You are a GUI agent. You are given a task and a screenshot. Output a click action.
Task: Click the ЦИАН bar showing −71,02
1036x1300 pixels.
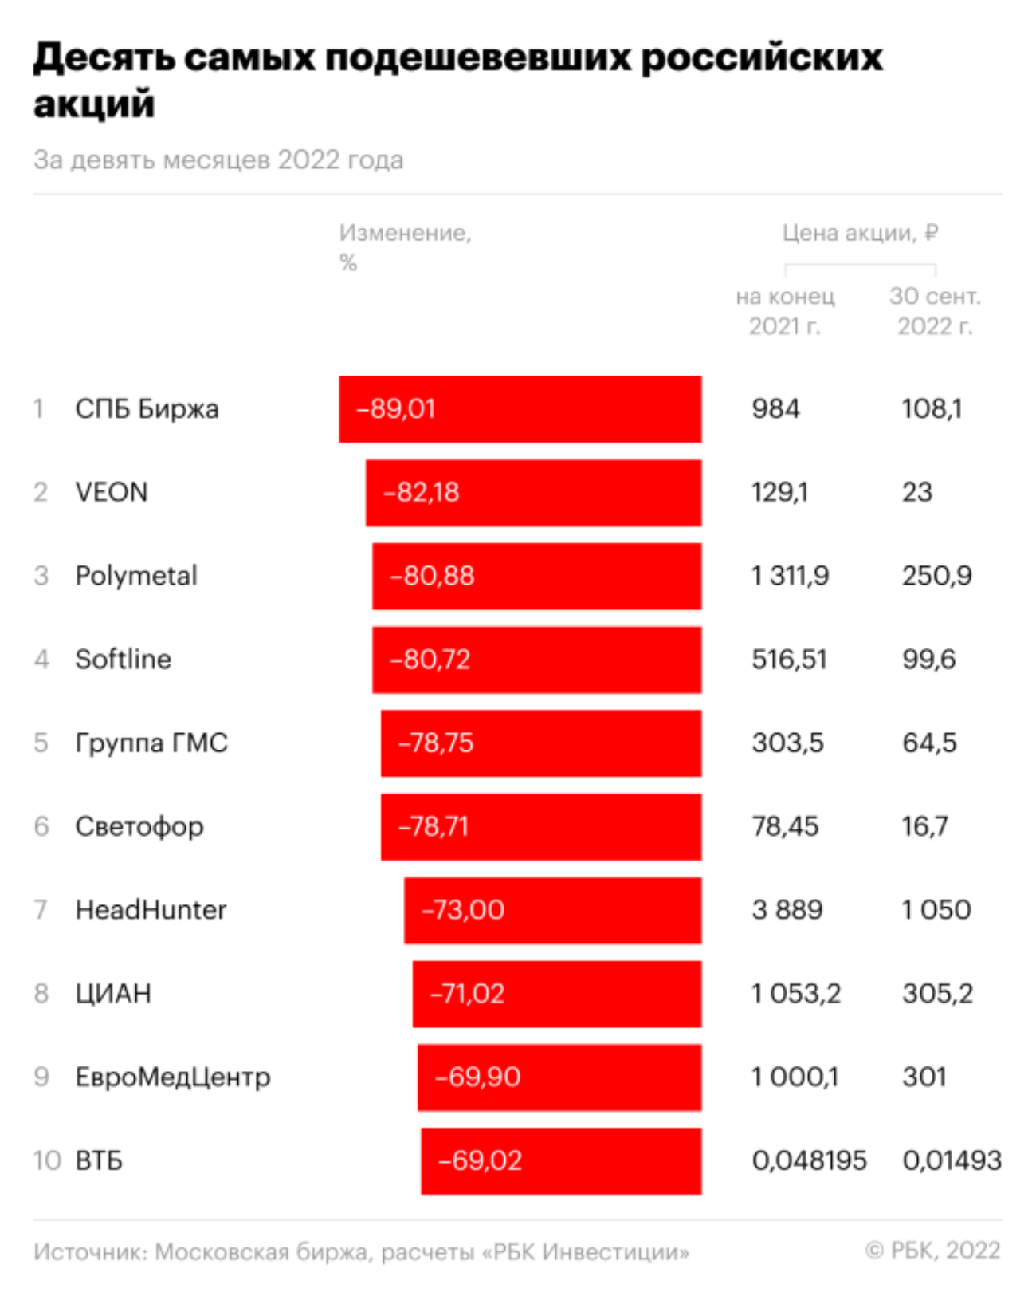(x=556, y=994)
